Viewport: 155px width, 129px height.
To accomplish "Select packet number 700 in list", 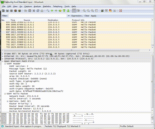I will [76, 40].
